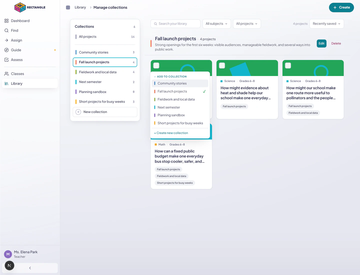Choose Short projects for busy weeks in popup
The width and height of the screenshot is (360, 275).
[x=180, y=123]
